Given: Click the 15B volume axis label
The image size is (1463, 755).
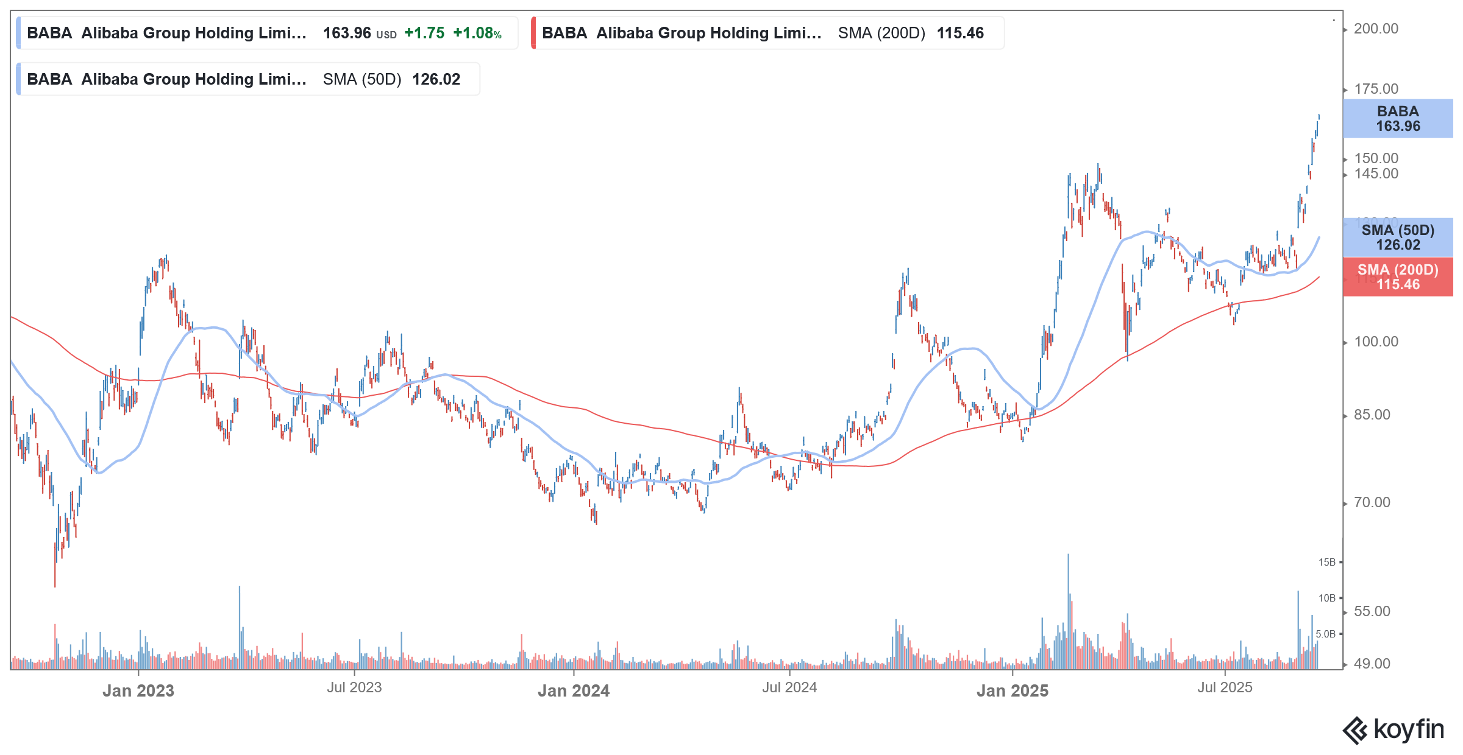Looking at the screenshot, I should point(1326,562).
